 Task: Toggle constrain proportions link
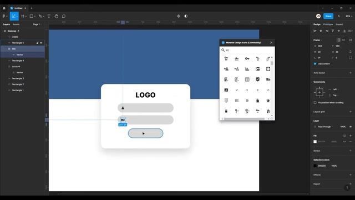(351, 52)
